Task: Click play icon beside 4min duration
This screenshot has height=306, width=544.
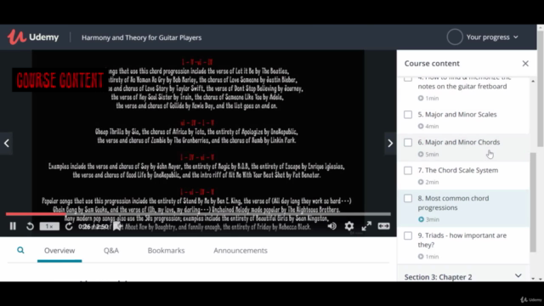Action: click(421, 127)
